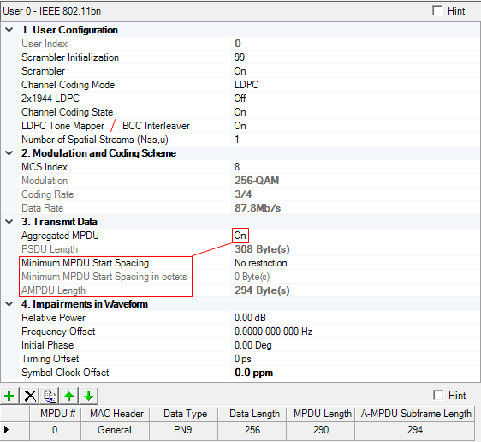Collapse the Transmit Data section
The width and height of the screenshot is (481, 442).
tap(9, 221)
